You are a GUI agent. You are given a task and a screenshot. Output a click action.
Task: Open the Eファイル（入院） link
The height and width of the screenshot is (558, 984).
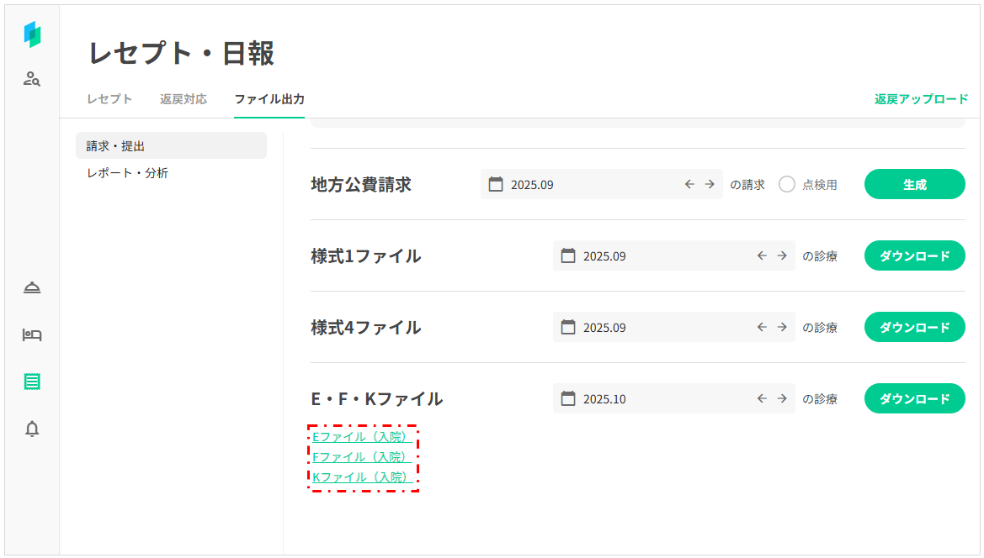(361, 437)
